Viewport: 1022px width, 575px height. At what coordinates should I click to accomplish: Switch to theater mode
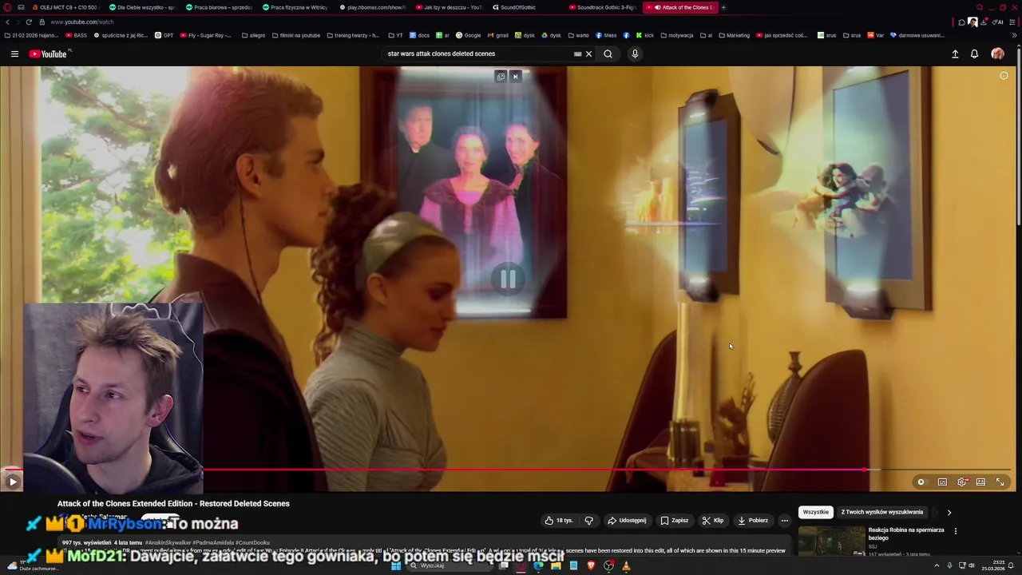pos(980,482)
